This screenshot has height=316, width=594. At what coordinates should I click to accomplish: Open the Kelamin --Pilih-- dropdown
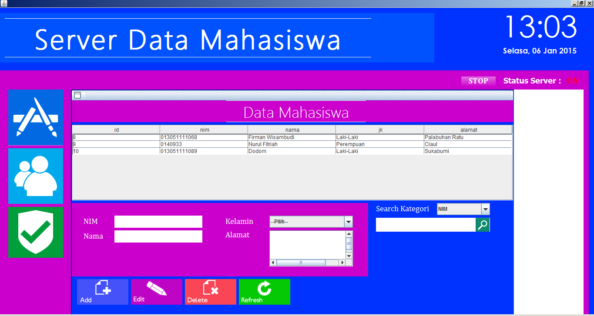[311, 222]
